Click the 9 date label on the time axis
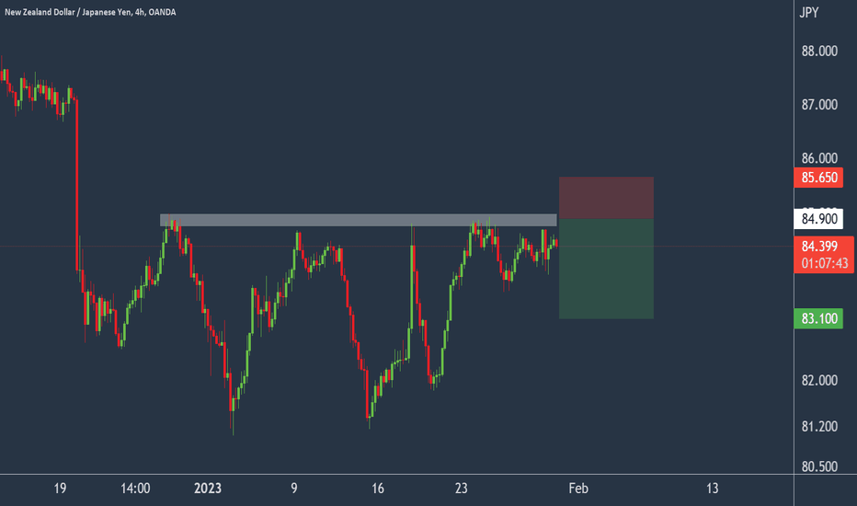This screenshot has width=857, height=506. (294, 488)
